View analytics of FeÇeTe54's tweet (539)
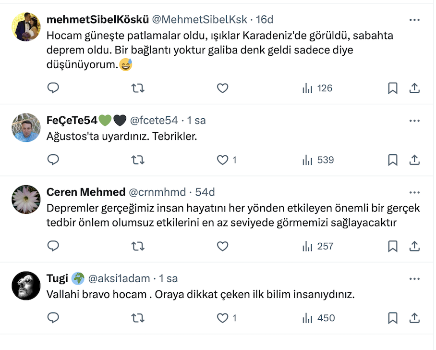Screen dimensions: 436x350 (318, 160)
